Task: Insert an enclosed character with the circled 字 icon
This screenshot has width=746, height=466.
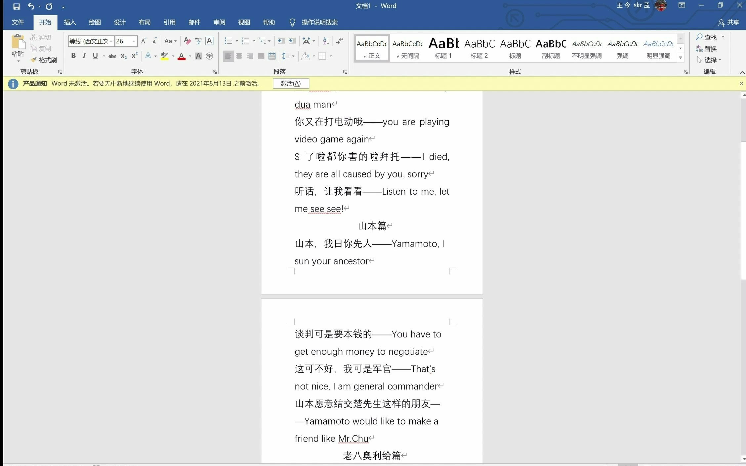Action: pyautogui.click(x=209, y=56)
